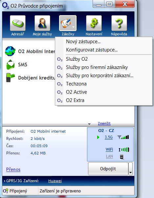Screen dimensions: 154x198
Task: Click the 3.5G signal strength bars icon
Action: [x=123, y=137]
